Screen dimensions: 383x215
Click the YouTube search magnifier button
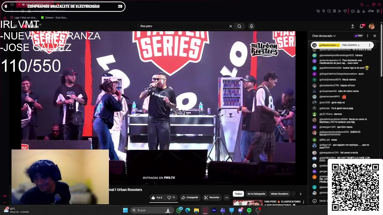coord(239,26)
